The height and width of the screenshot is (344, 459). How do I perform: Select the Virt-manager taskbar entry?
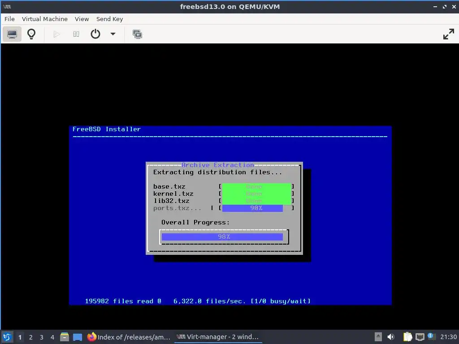pyautogui.click(x=218, y=337)
